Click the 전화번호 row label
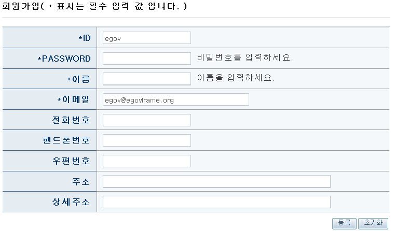The width and height of the screenshot is (395, 231). [x=71, y=120]
